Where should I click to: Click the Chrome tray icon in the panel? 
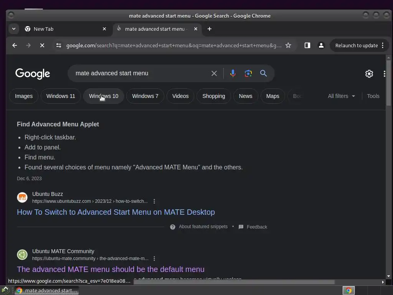348,290
